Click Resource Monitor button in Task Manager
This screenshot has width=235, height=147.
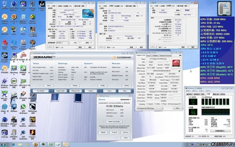[220, 131]
